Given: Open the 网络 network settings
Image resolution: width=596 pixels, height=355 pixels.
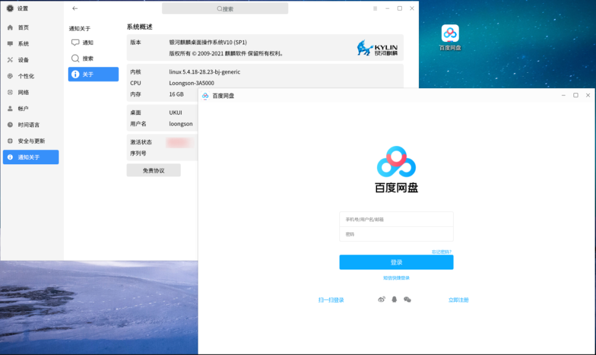Looking at the screenshot, I should click(x=30, y=92).
